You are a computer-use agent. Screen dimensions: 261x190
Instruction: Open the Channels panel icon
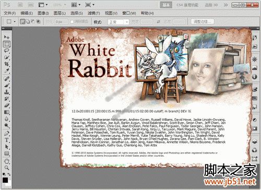coord(254,150)
